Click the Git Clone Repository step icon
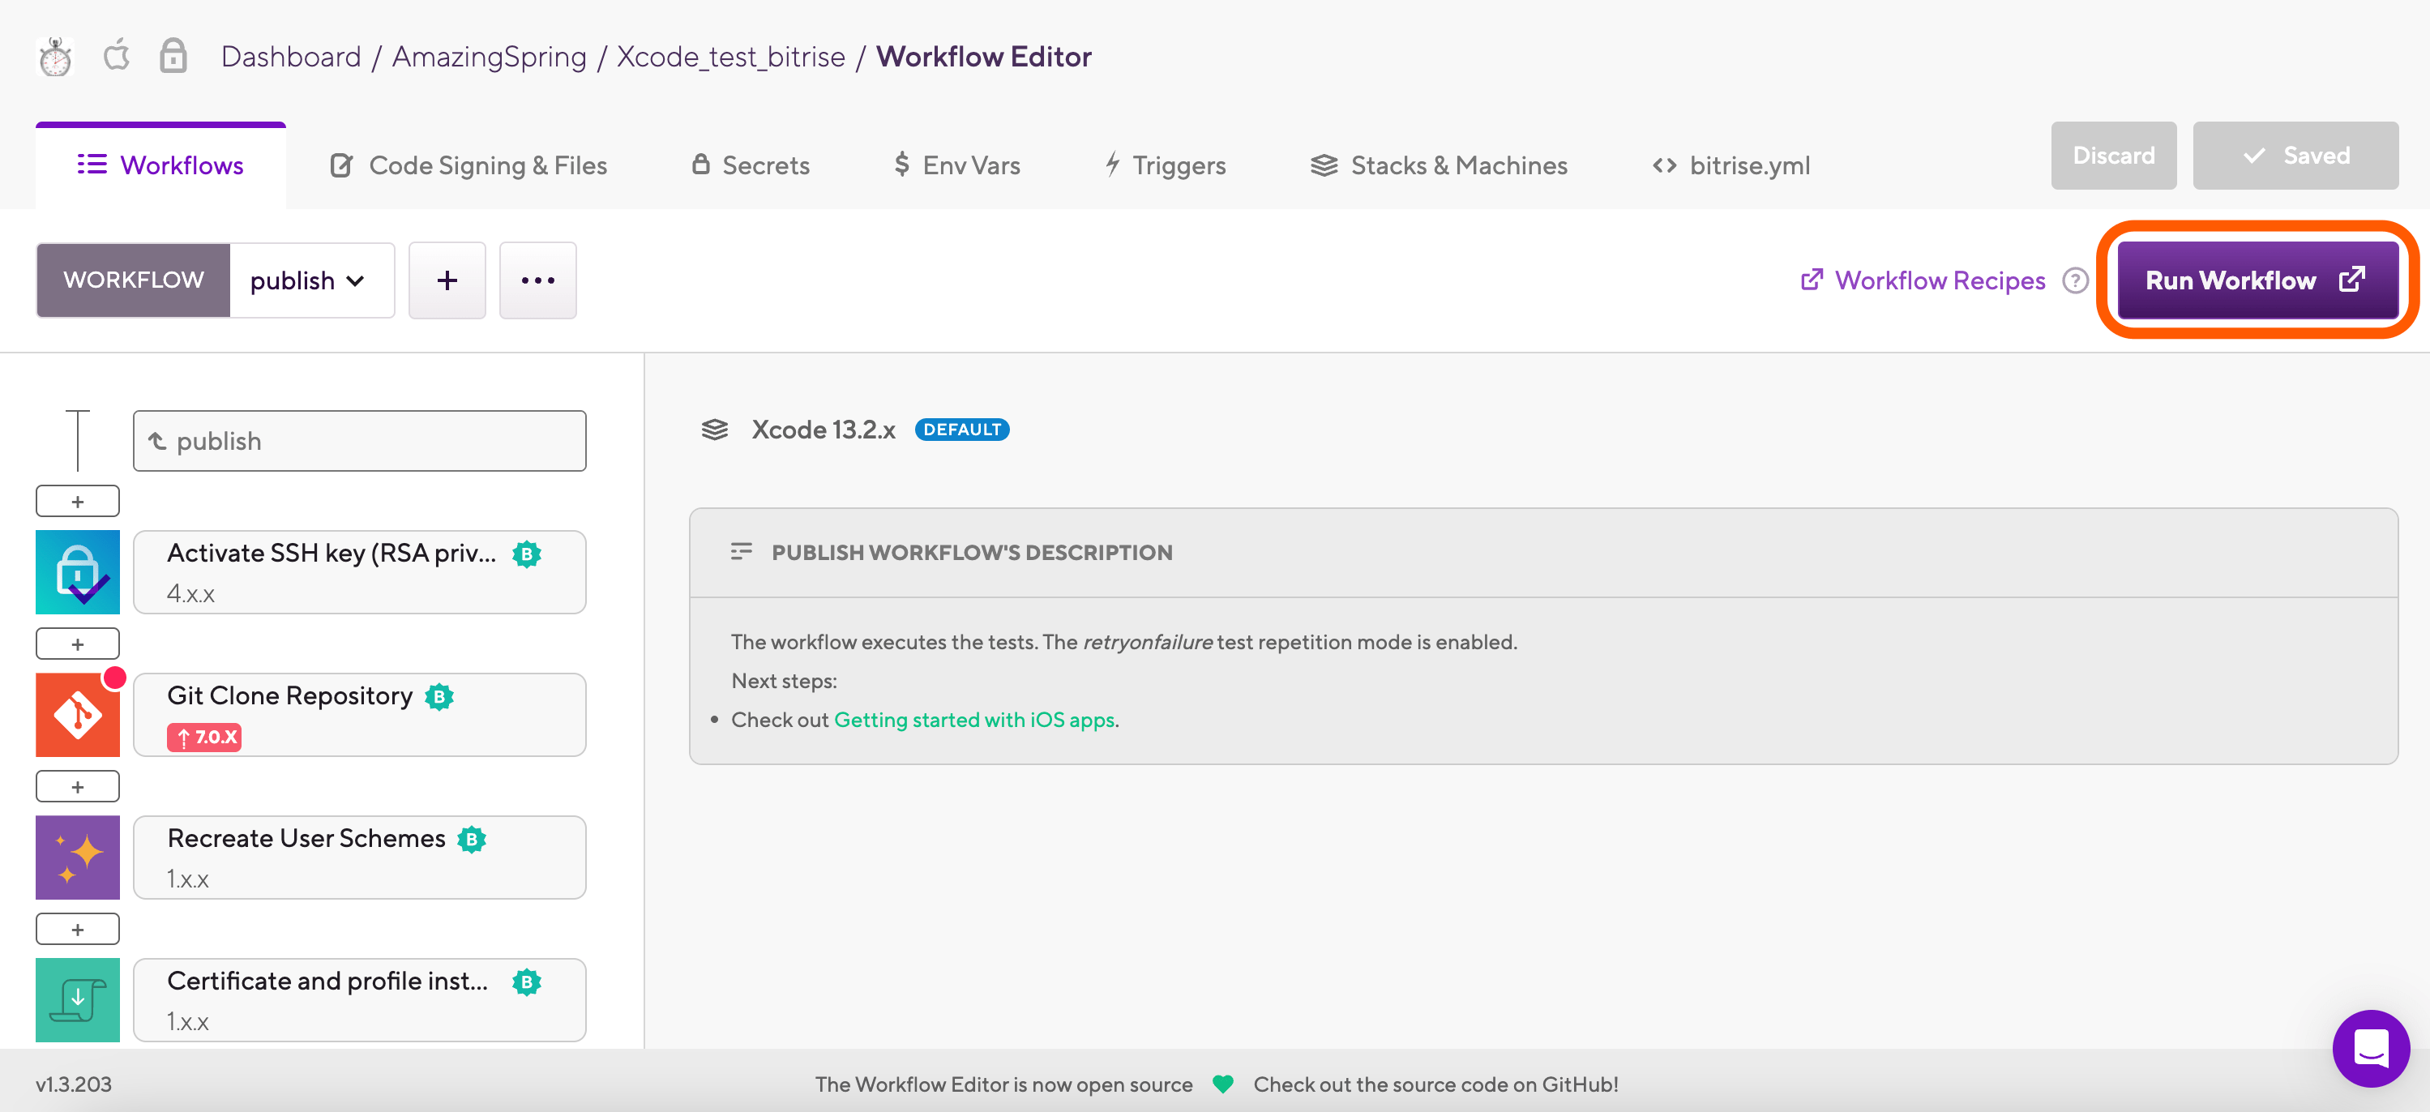The height and width of the screenshot is (1112, 2430). click(x=77, y=715)
